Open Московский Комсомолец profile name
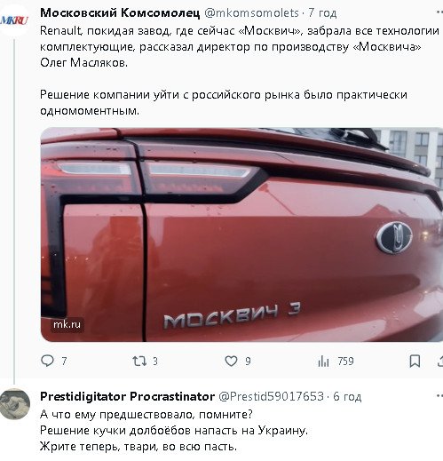Viewport: 443px width, 461px height. point(120,13)
